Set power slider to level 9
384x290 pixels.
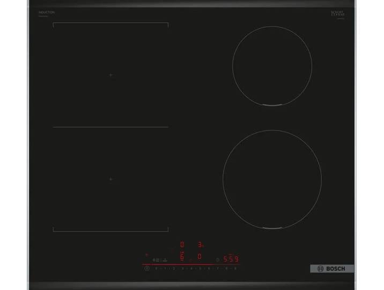(235, 269)
